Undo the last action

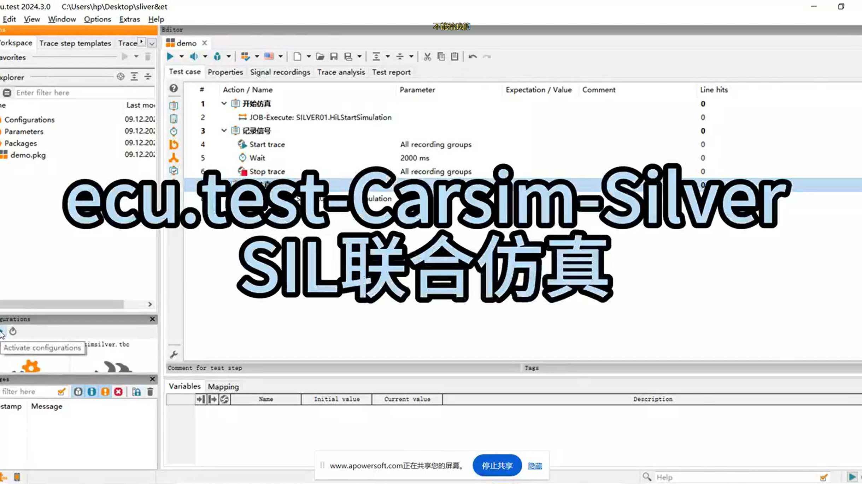[473, 56]
